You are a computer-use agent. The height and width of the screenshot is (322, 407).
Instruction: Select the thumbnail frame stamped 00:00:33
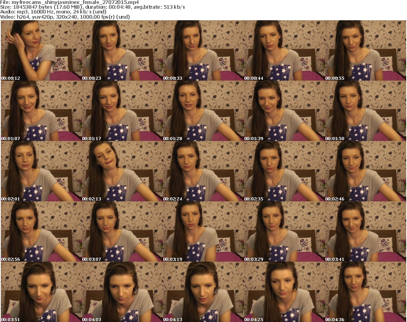click(203, 50)
